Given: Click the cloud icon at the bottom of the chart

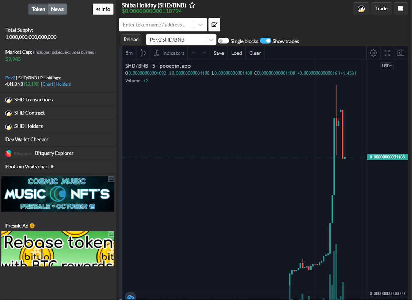Looking at the screenshot, I should (x=130, y=297).
